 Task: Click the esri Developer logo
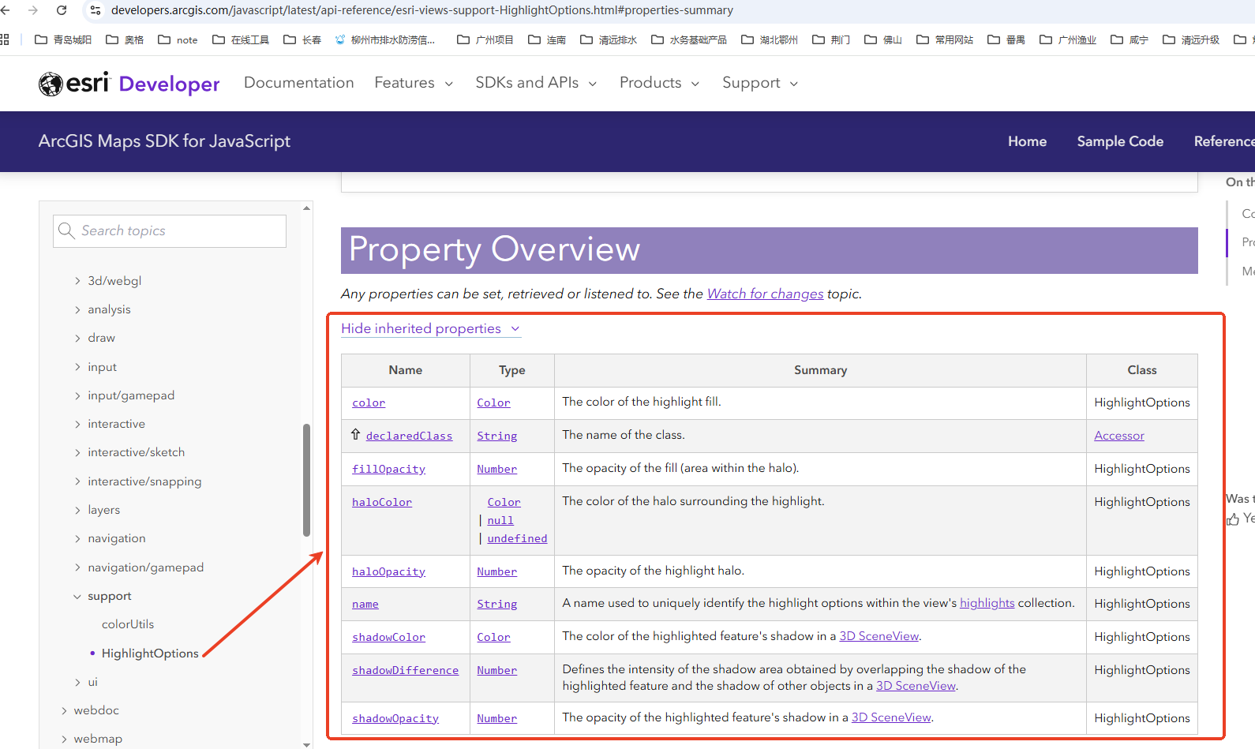click(129, 84)
